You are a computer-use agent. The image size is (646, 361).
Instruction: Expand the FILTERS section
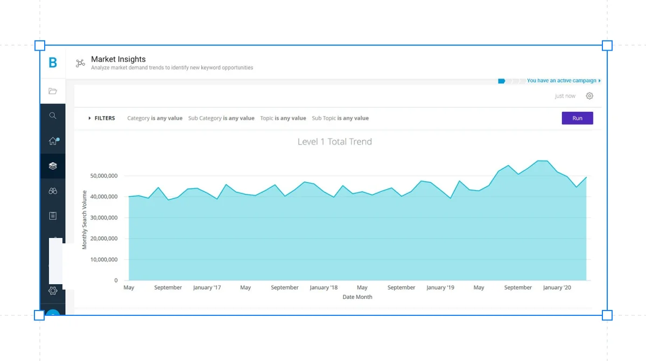pyautogui.click(x=102, y=118)
